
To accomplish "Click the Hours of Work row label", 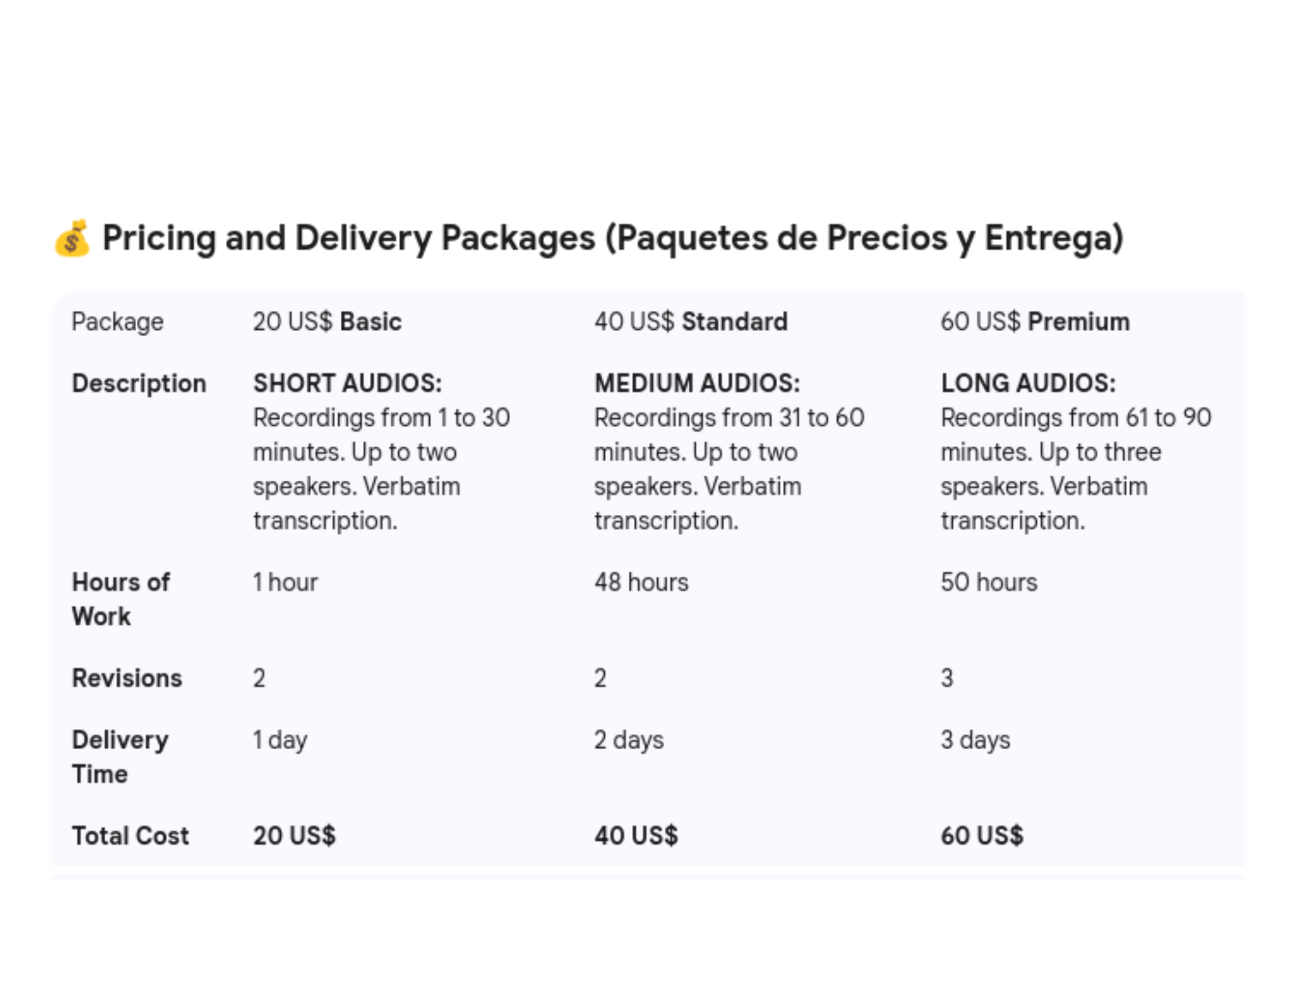I will pyautogui.click(x=121, y=599).
